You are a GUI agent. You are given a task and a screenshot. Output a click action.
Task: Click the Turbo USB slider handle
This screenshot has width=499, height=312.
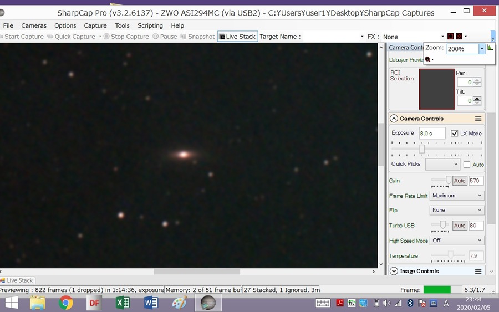click(442, 225)
